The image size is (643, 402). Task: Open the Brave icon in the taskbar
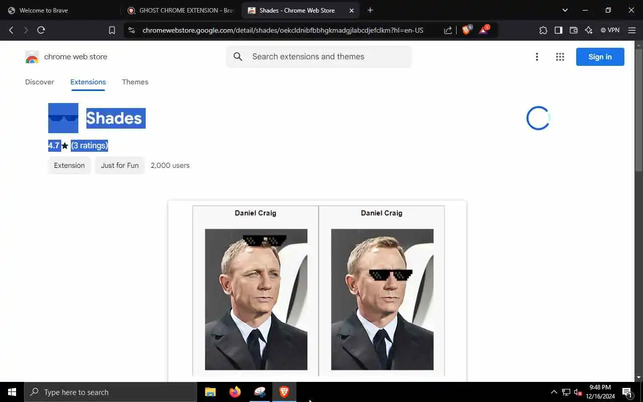pos(284,392)
